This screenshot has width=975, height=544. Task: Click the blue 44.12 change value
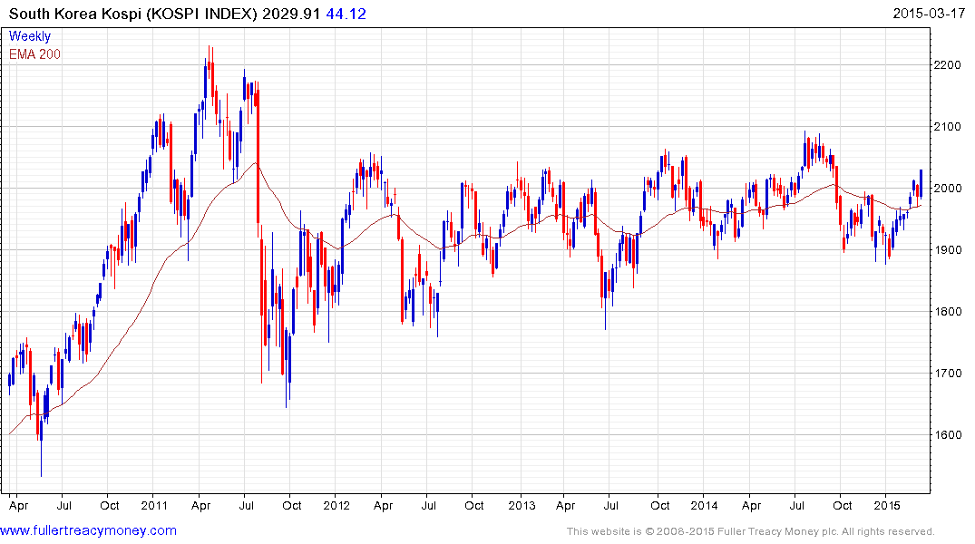point(346,14)
